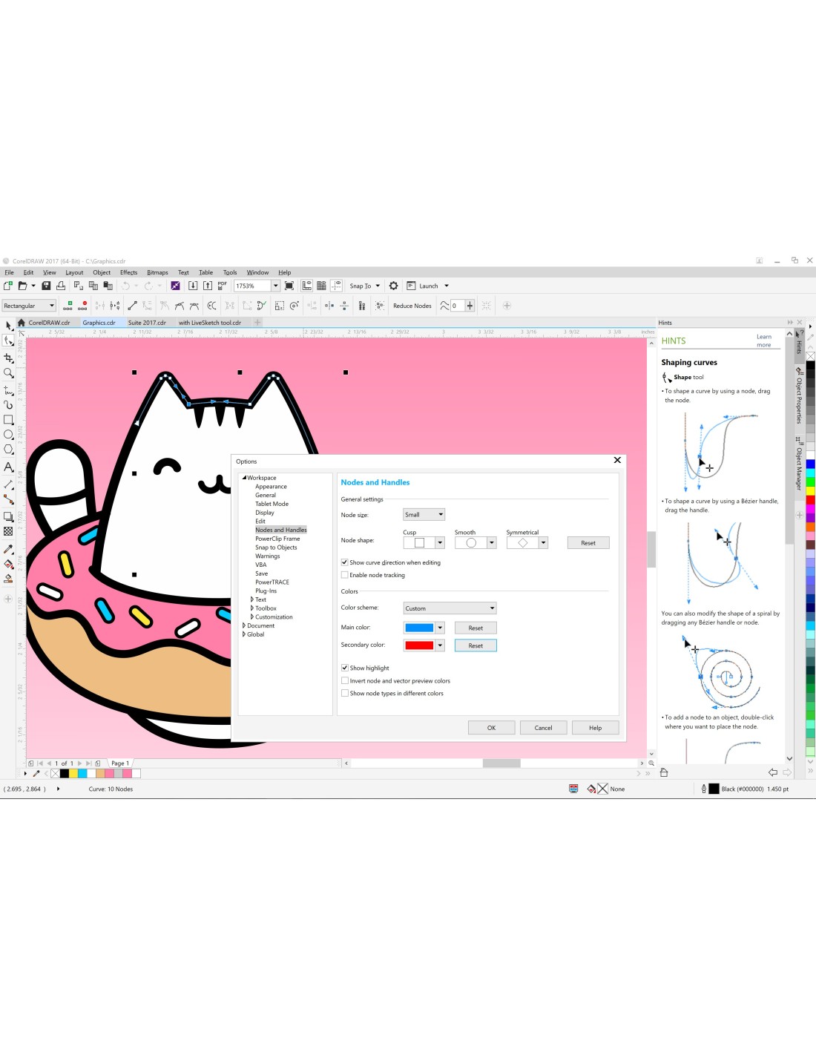Expand the Global tree node

244,634
